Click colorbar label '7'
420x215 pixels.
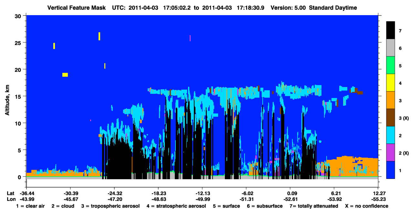coord(400,31)
